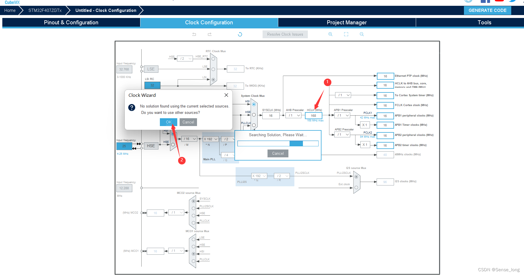Select SYSCLK in the MCO2 source Mux

pyautogui.click(x=194, y=201)
